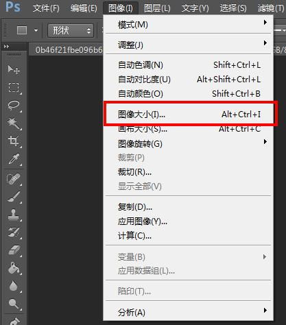Choose 复制(D)... menu item
This screenshot has width=286, height=325.
click(x=188, y=207)
